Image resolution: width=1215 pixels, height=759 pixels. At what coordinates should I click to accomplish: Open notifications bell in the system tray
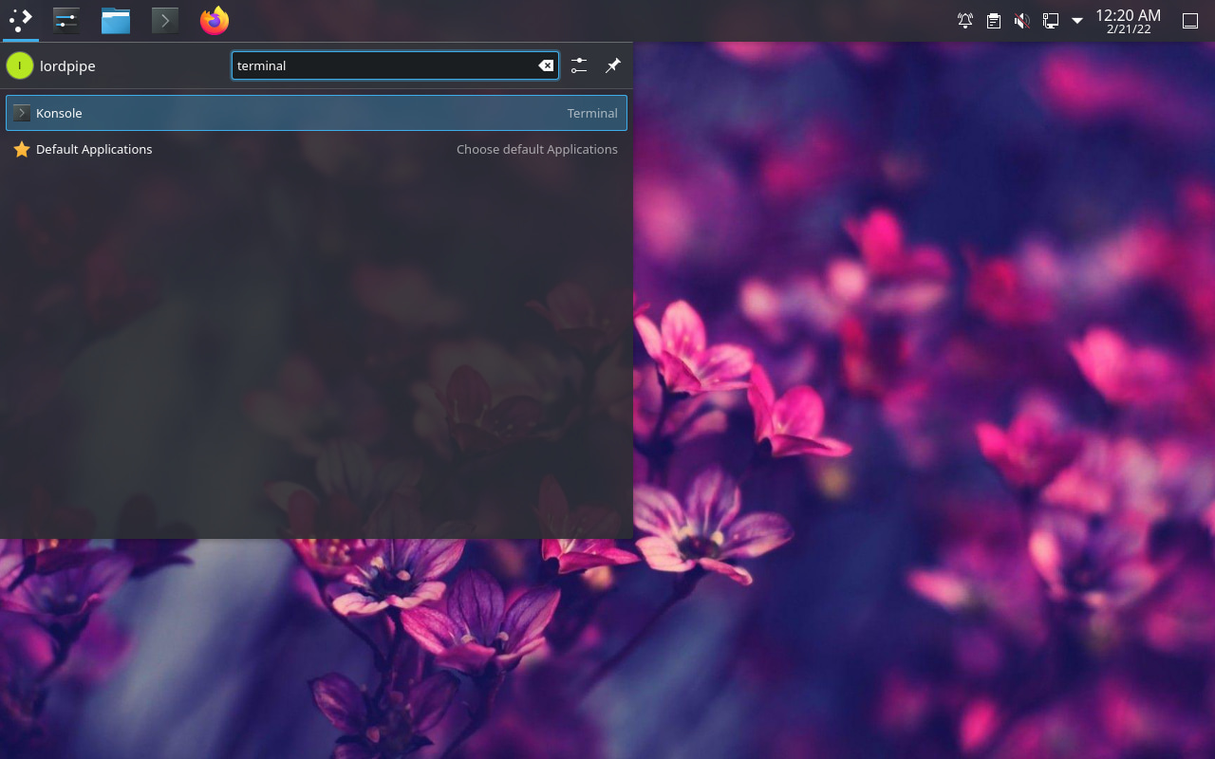[965, 20]
